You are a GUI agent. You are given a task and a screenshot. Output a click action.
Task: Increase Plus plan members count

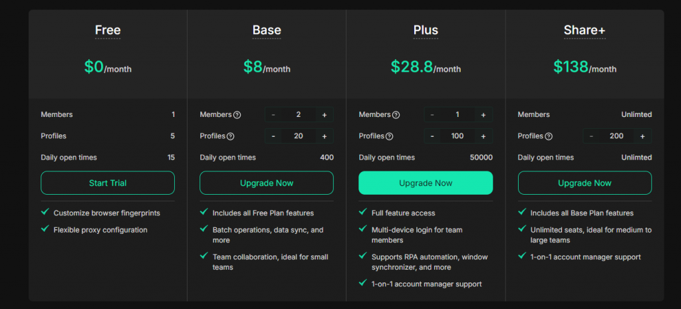tap(483, 115)
